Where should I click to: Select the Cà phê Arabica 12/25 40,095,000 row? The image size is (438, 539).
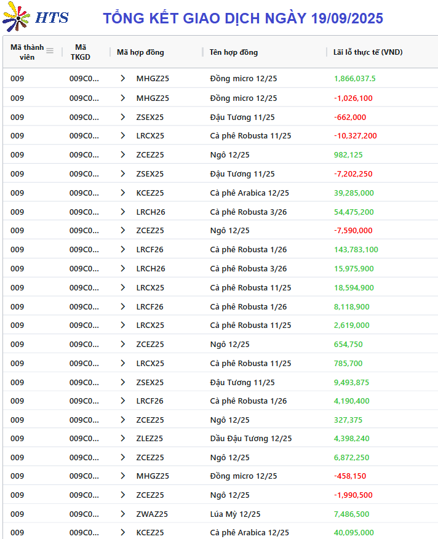pyautogui.click(x=220, y=532)
